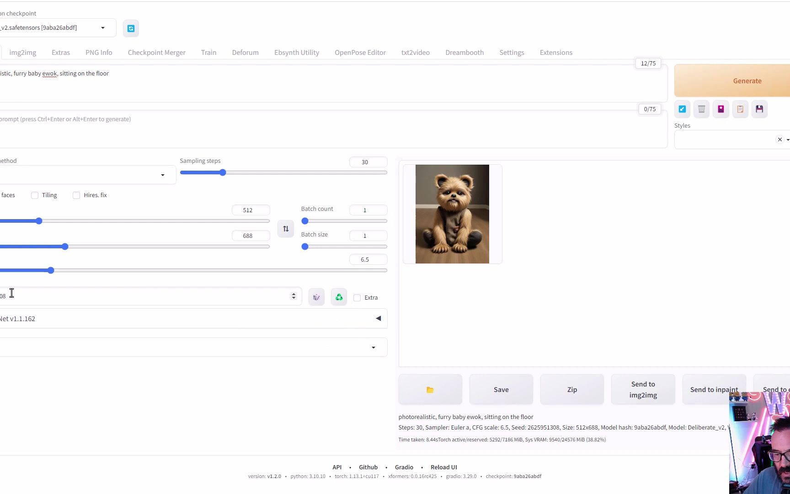The height and width of the screenshot is (494, 790).
Task: Click the Batch size slider handle
Action: [305, 247]
